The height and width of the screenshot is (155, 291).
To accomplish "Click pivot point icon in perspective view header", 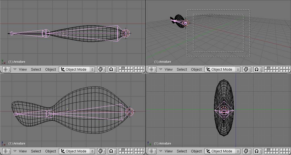I will pyautogui.click(x=258, y=69).
